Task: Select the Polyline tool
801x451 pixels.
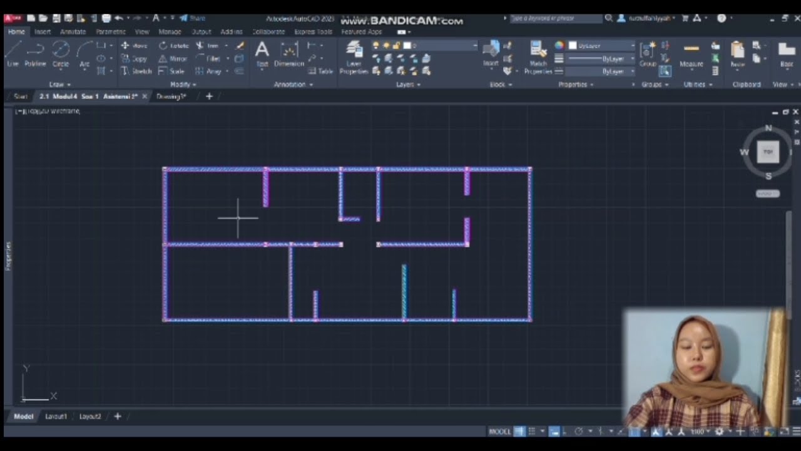Action: [35, 54]
